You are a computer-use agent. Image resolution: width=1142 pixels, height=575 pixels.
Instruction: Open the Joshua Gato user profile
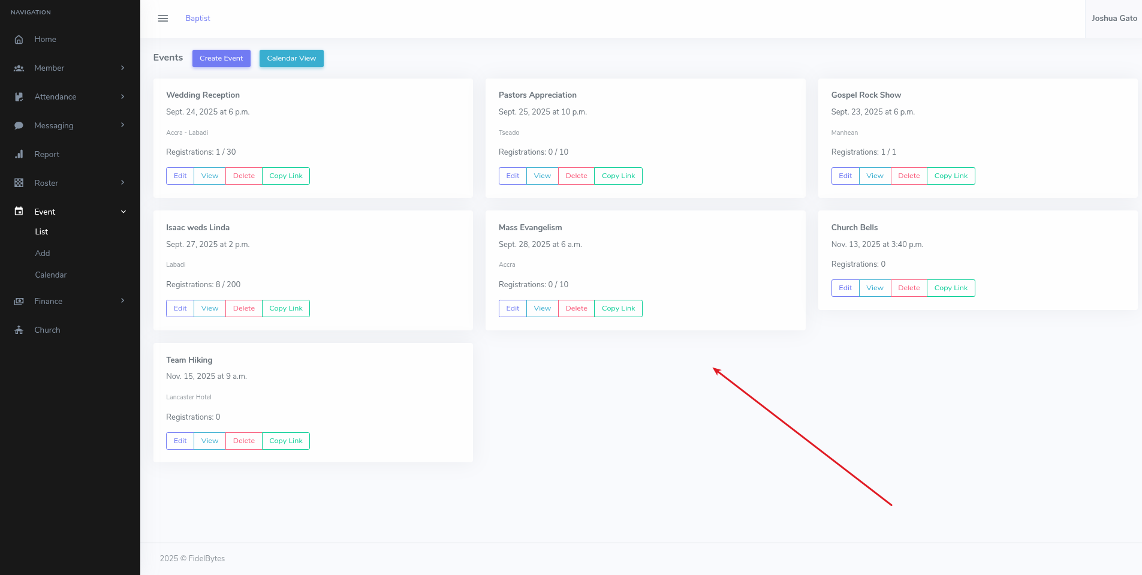pyautogui.click(x=1114, y=19)
